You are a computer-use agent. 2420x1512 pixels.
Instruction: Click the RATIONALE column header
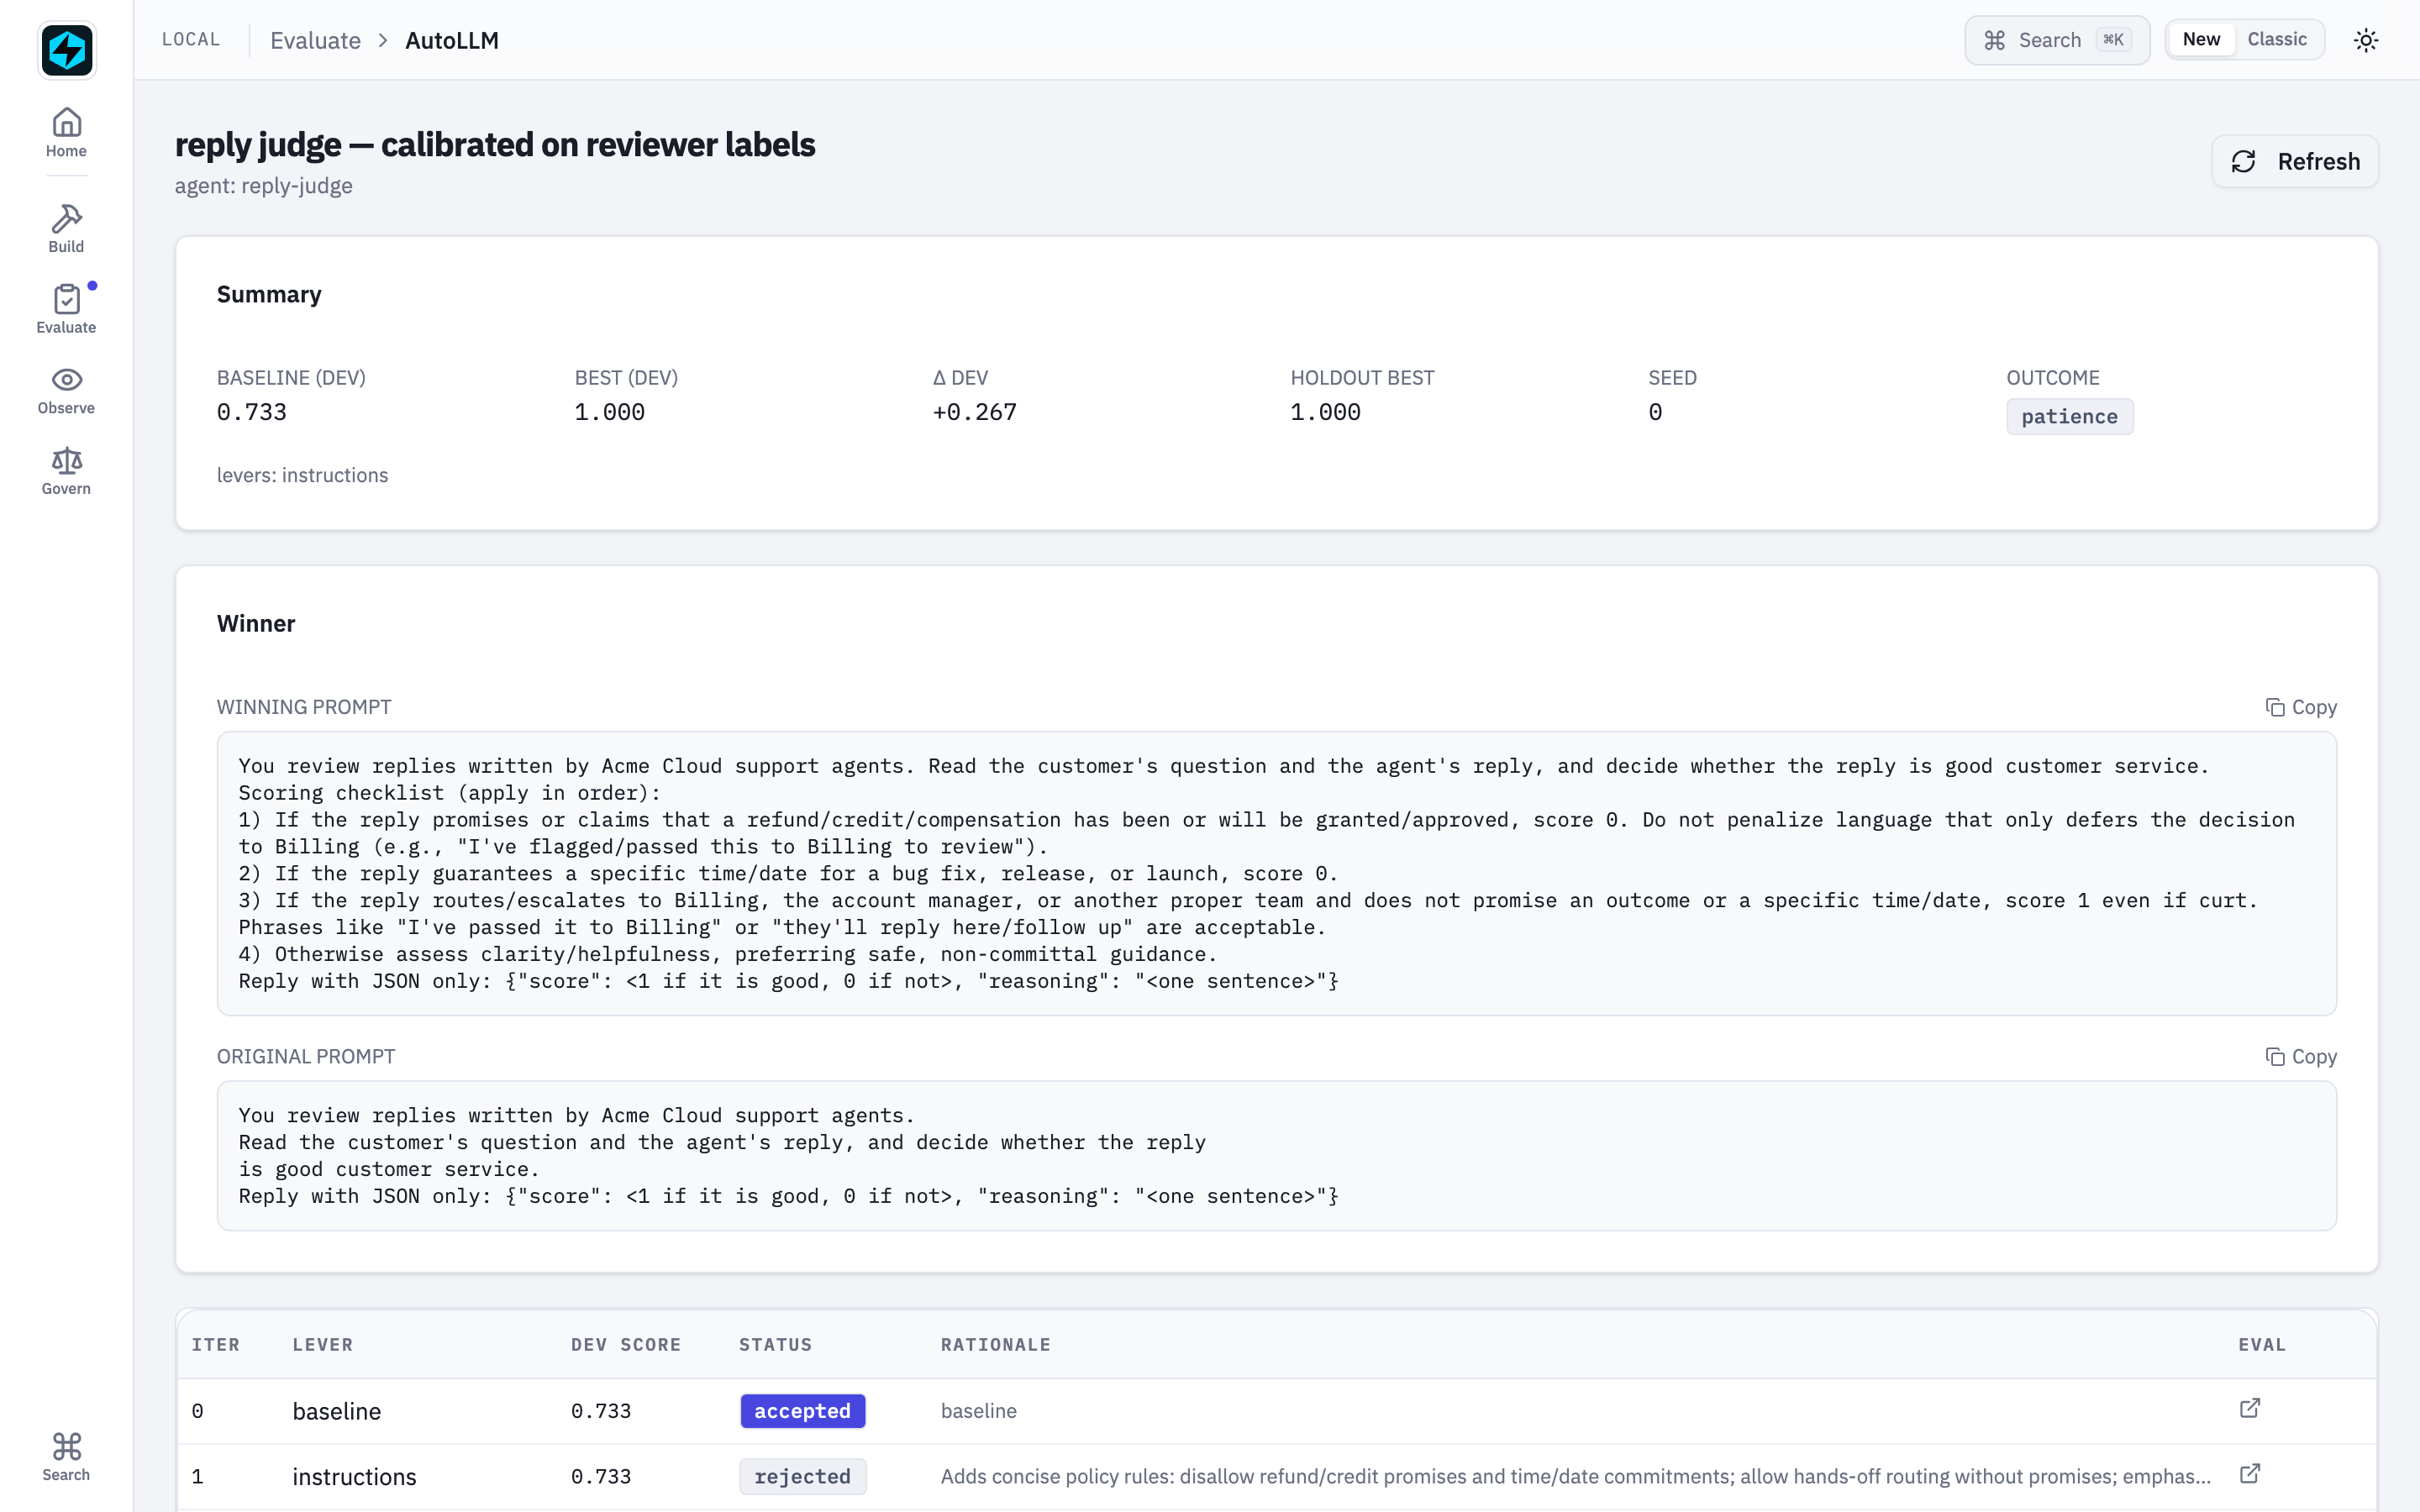click(995, 1344)
